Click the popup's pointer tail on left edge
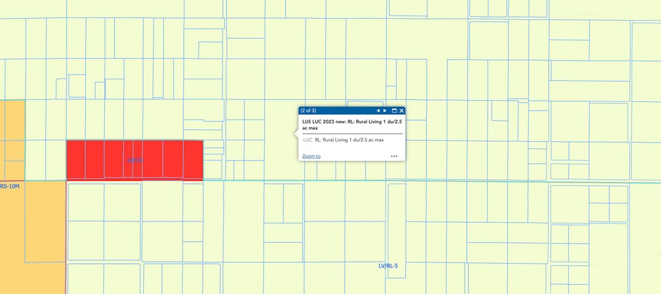This screenshot has height=294, width=661. click(x=296, y=134)
